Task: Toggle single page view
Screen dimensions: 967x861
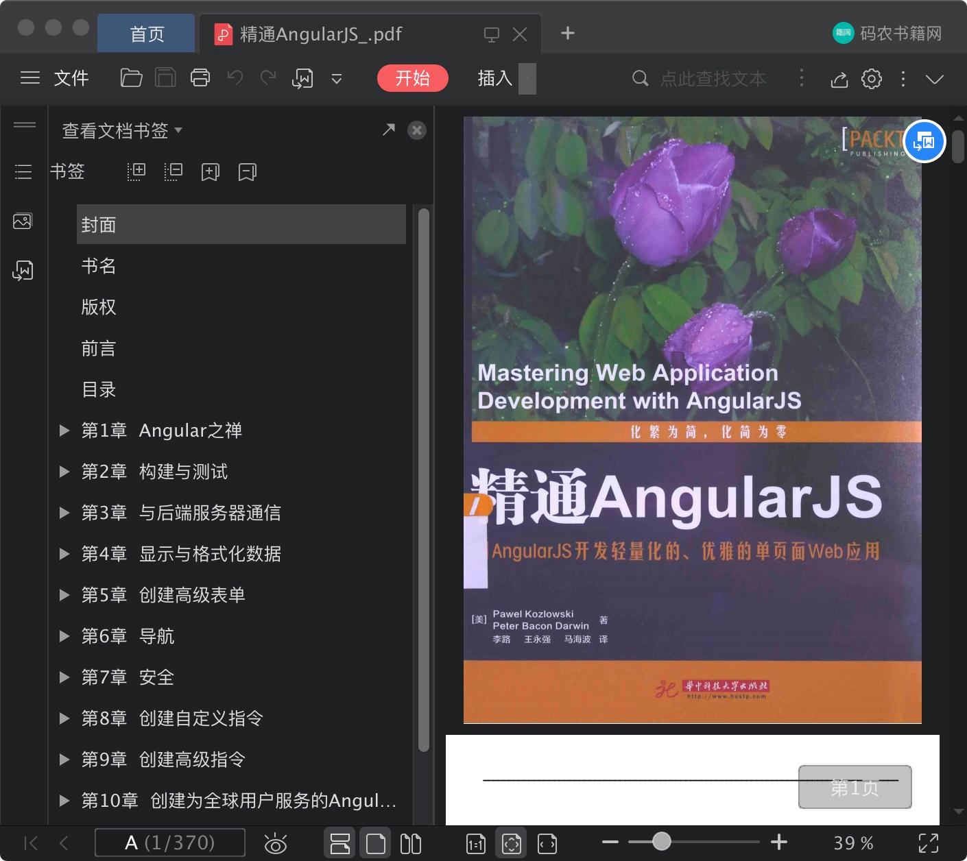Action: pyautogui.click(x=376, y=843)
